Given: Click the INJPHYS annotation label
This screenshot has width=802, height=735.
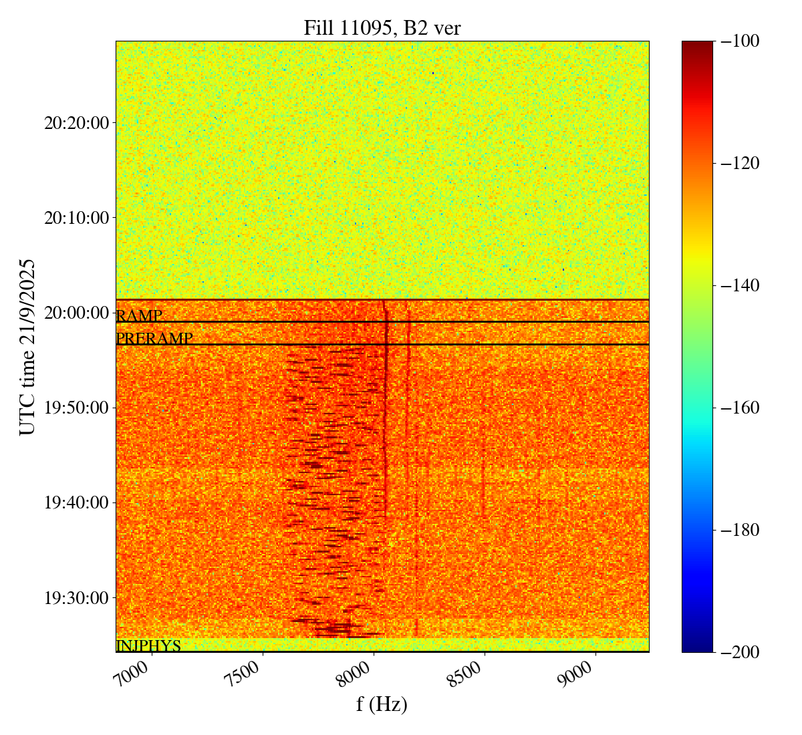Looking at the screenshot, I should pyautogui.click(x=148, y=646).
